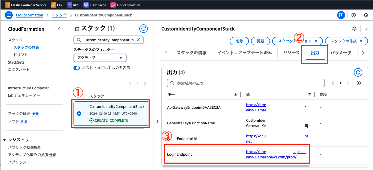
Task: Open the stack actions dropdown
Action: [297, 41]
